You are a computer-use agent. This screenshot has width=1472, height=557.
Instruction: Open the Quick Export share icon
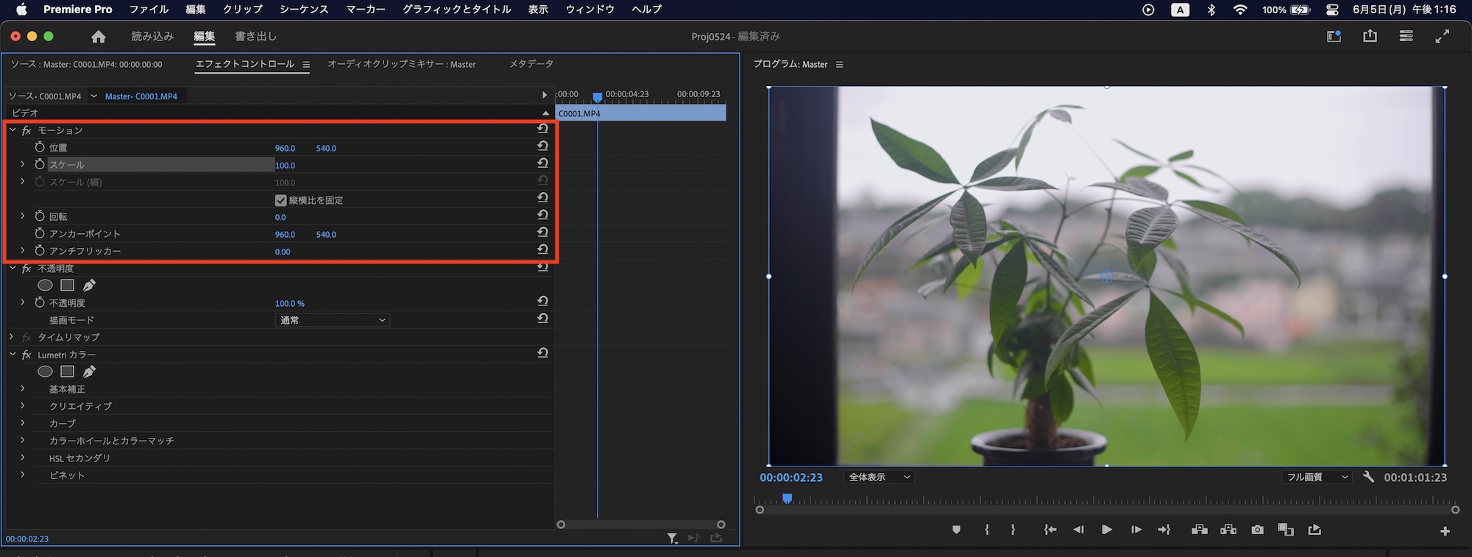click(1370, 36)
